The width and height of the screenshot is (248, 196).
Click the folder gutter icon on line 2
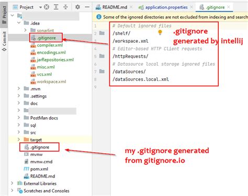click(102, 33)
